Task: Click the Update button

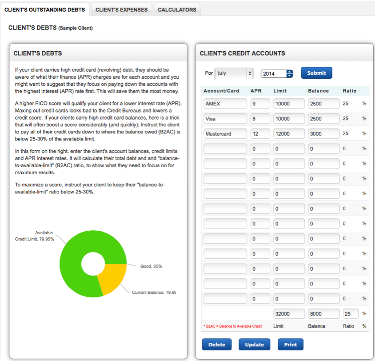Action: click(254, 345)
